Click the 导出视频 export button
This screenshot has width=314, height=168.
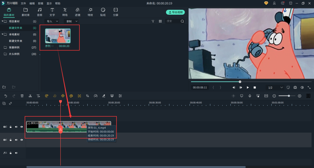point(176,12)
